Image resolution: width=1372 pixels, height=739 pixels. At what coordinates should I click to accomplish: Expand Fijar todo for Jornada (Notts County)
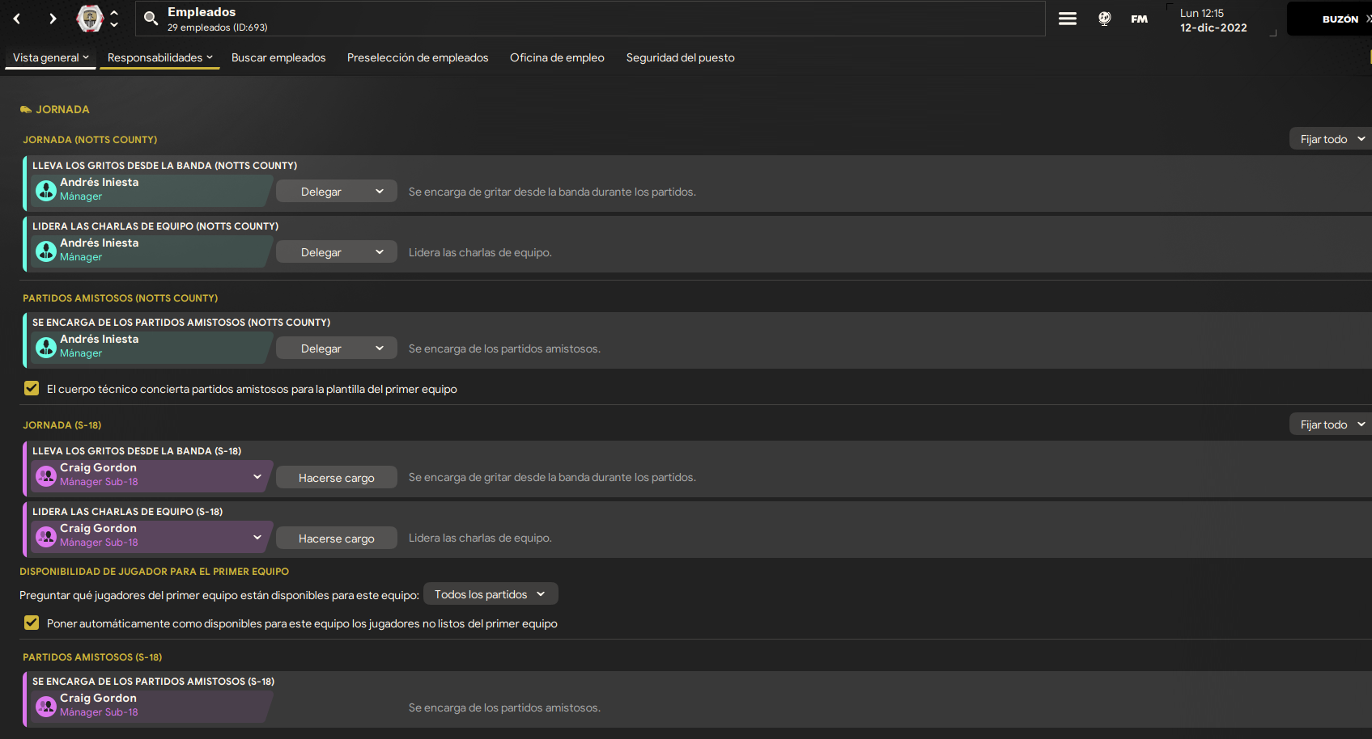(x=1331, y=139)
